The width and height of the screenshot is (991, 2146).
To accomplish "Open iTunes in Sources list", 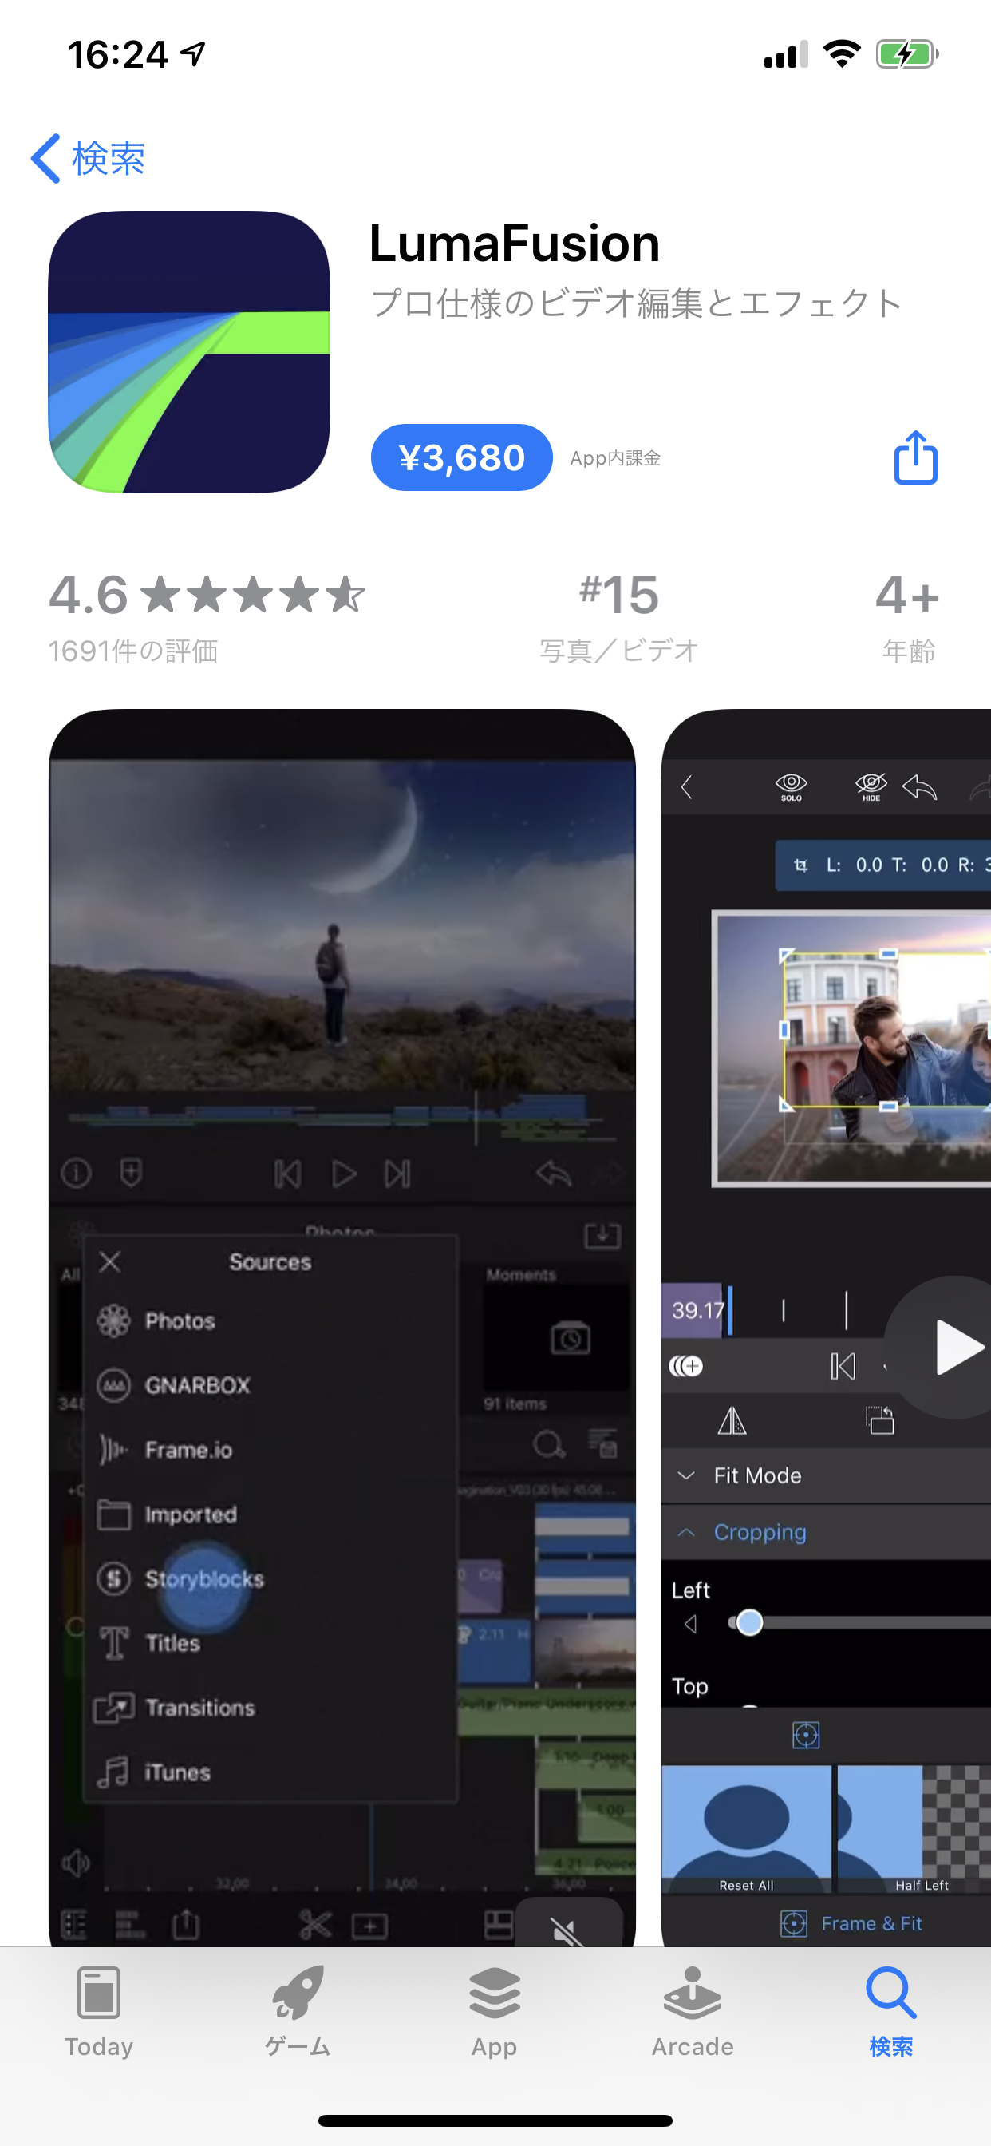I will (270, 1772).
